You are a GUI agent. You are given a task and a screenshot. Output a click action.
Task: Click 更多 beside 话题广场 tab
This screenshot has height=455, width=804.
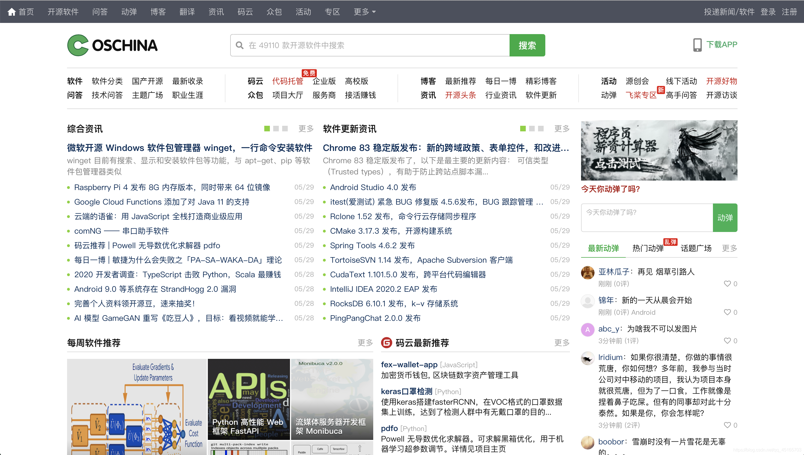click(729, 248)
